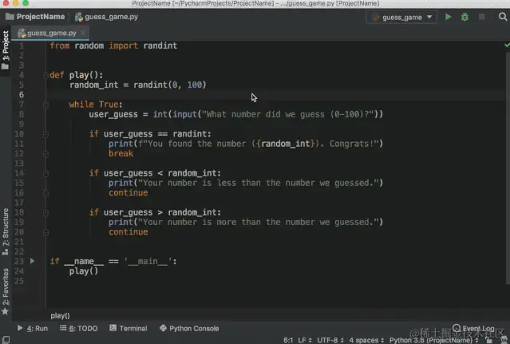Click the fold end marker at line 12

45,153
